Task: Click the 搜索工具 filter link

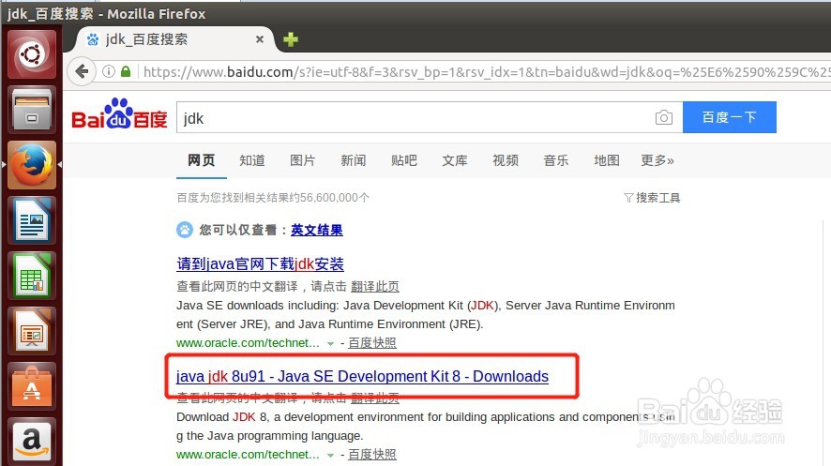Action: pyautogui.click(x=652, y=198)
